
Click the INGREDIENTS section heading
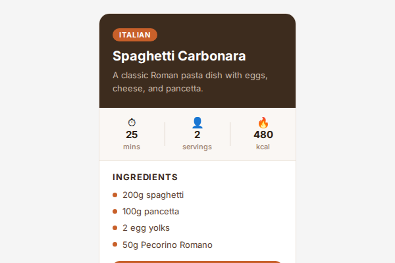pyautogui.click(x=145, y=177)
